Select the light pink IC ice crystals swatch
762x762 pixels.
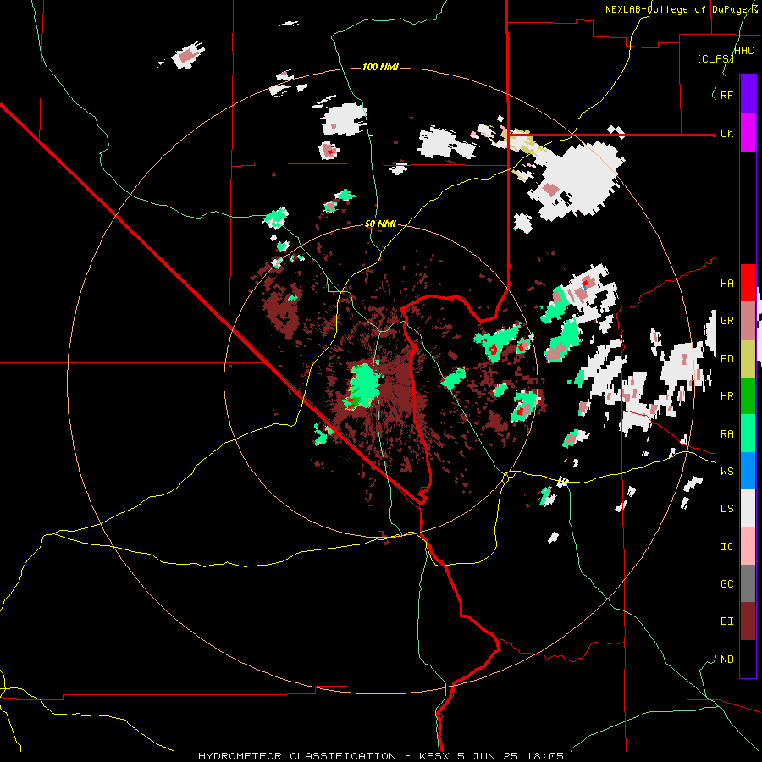tap(748, 546)
